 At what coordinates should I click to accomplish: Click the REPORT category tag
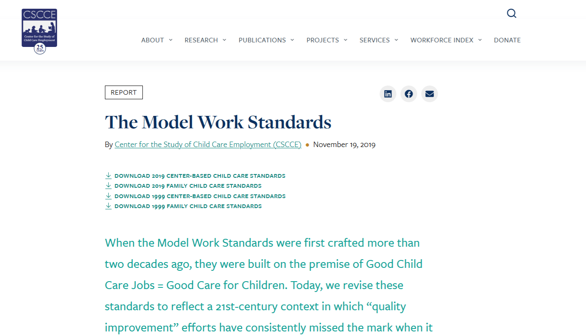click(124, 93)
